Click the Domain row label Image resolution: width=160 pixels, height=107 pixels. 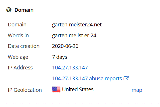pyautogui.click(x=17, y=25)
